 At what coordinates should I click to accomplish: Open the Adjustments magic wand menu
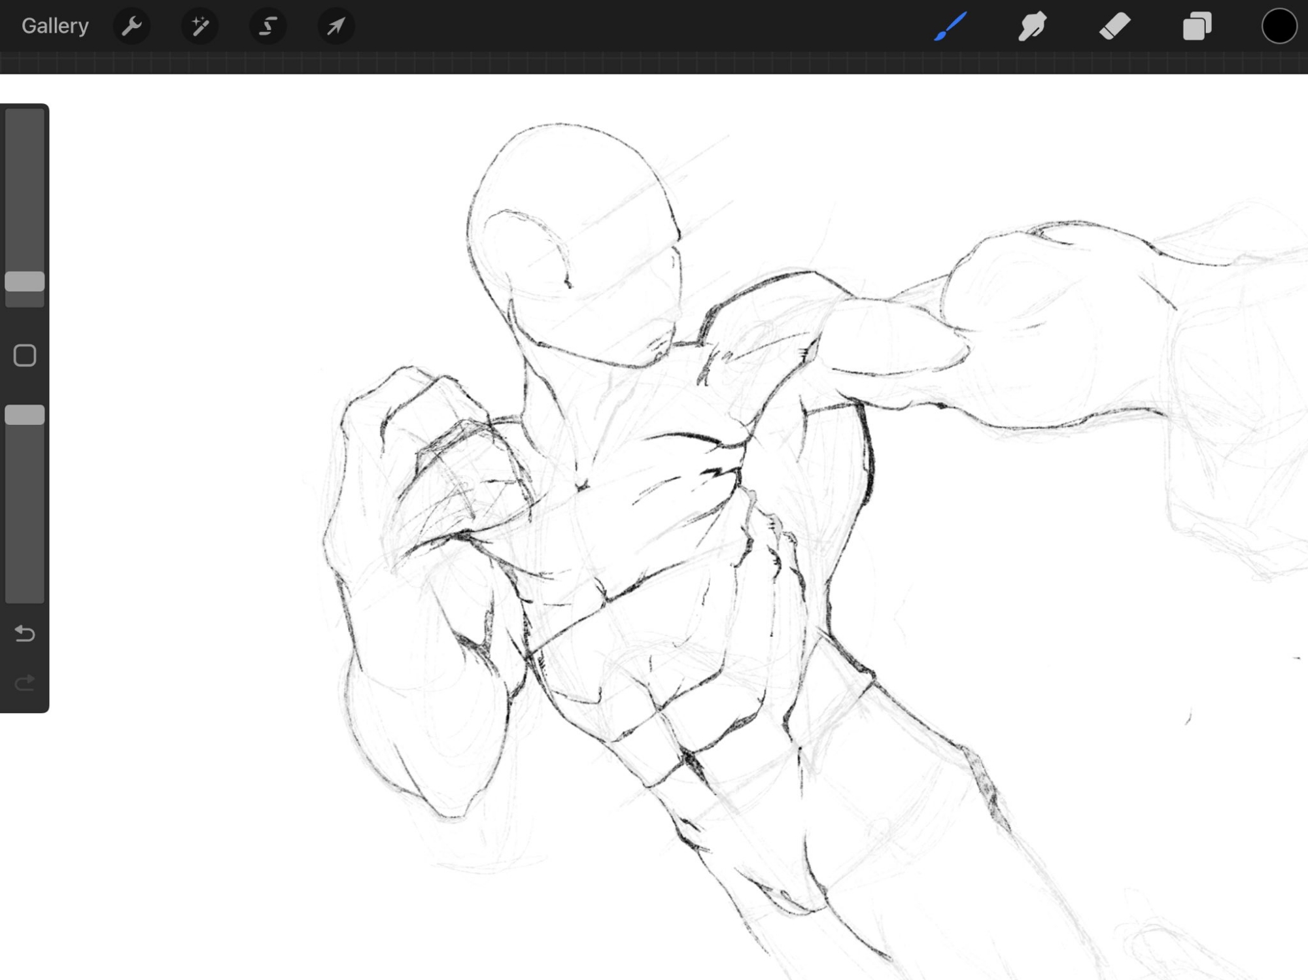[x=199, y=26]
